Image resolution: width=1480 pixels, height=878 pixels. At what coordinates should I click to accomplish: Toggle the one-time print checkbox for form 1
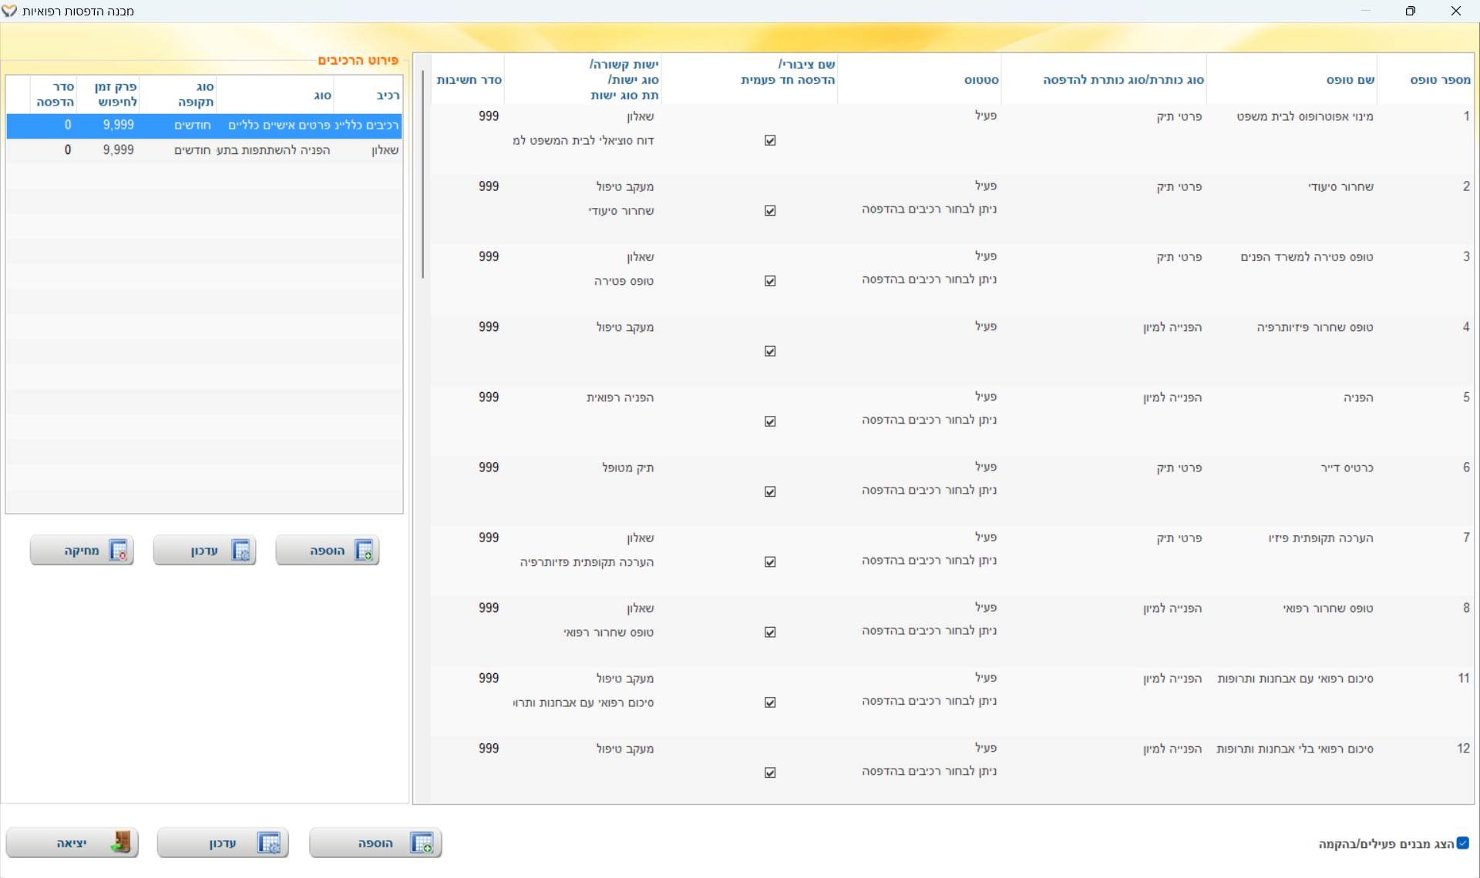pyautogui.click(x=770, y=140)
